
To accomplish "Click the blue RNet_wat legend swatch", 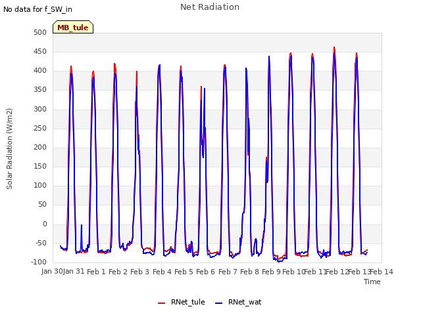I will coord(219,303).
